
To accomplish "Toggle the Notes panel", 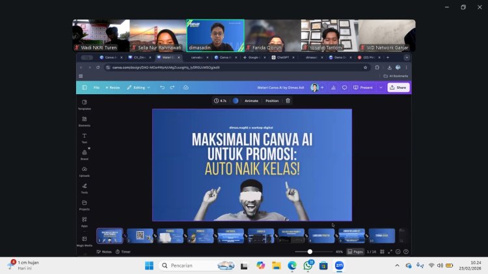I will coord(104,252).
